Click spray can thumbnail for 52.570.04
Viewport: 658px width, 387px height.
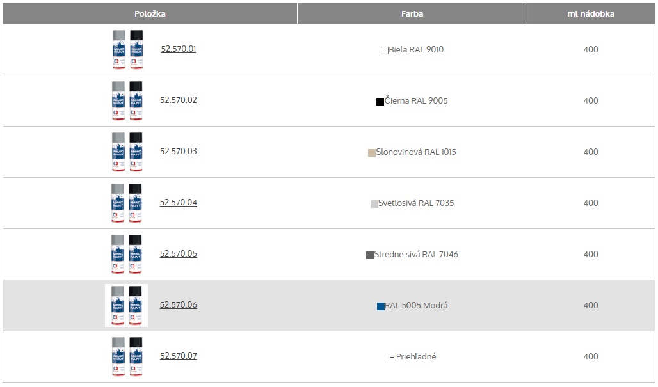click(x=127, y=203)
